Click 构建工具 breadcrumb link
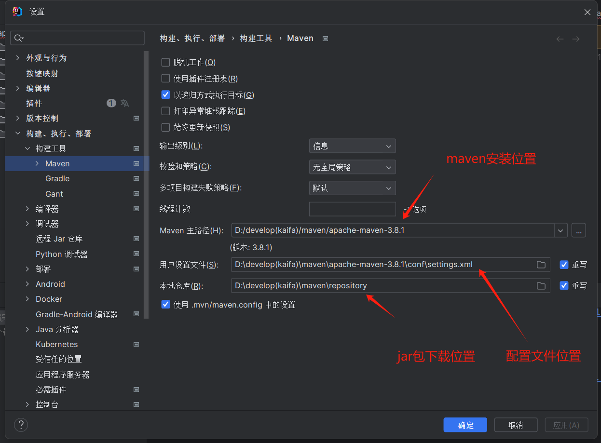Image resolution: width=601 pixels, height=443 pixels. (x=256, y=38)
